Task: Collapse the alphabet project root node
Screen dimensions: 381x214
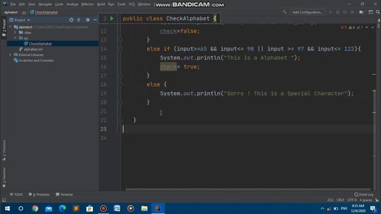Action: [x=10, y=27]
